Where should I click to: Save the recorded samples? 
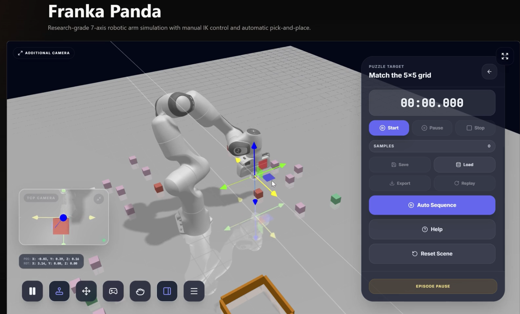(400, 164)
